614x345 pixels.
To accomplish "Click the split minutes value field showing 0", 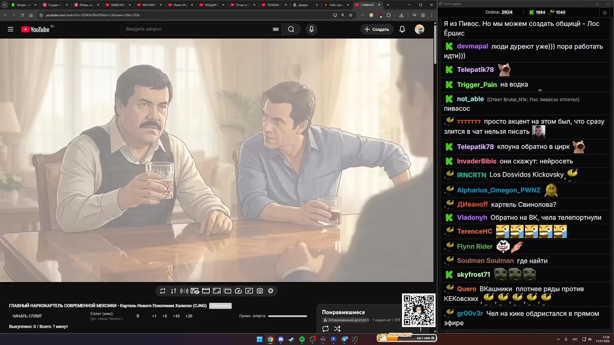I will point(138,316).
